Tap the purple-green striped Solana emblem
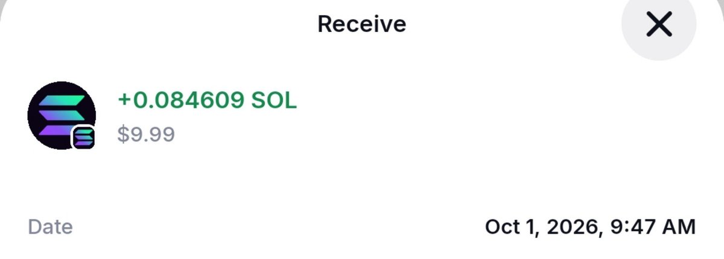 tap(62, 115)
